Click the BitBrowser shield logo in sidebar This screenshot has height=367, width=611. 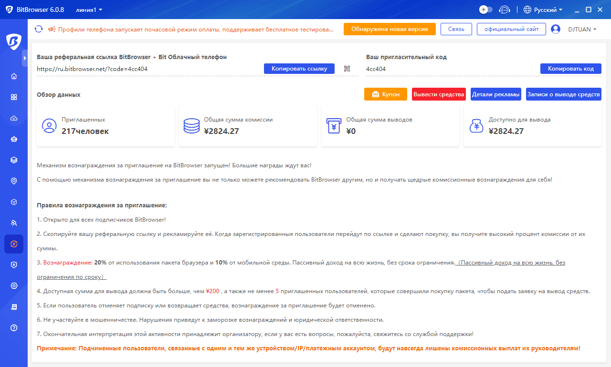point(14,41)
